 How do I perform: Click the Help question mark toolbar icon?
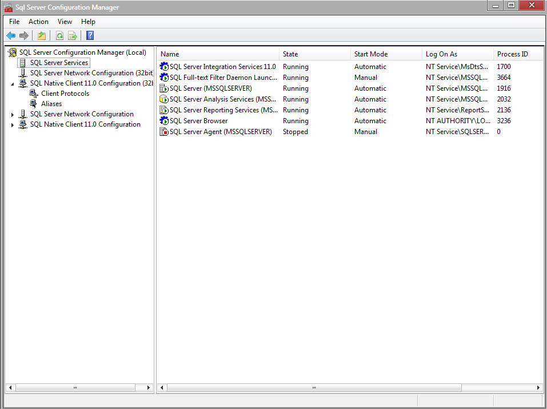coord(90,35)
